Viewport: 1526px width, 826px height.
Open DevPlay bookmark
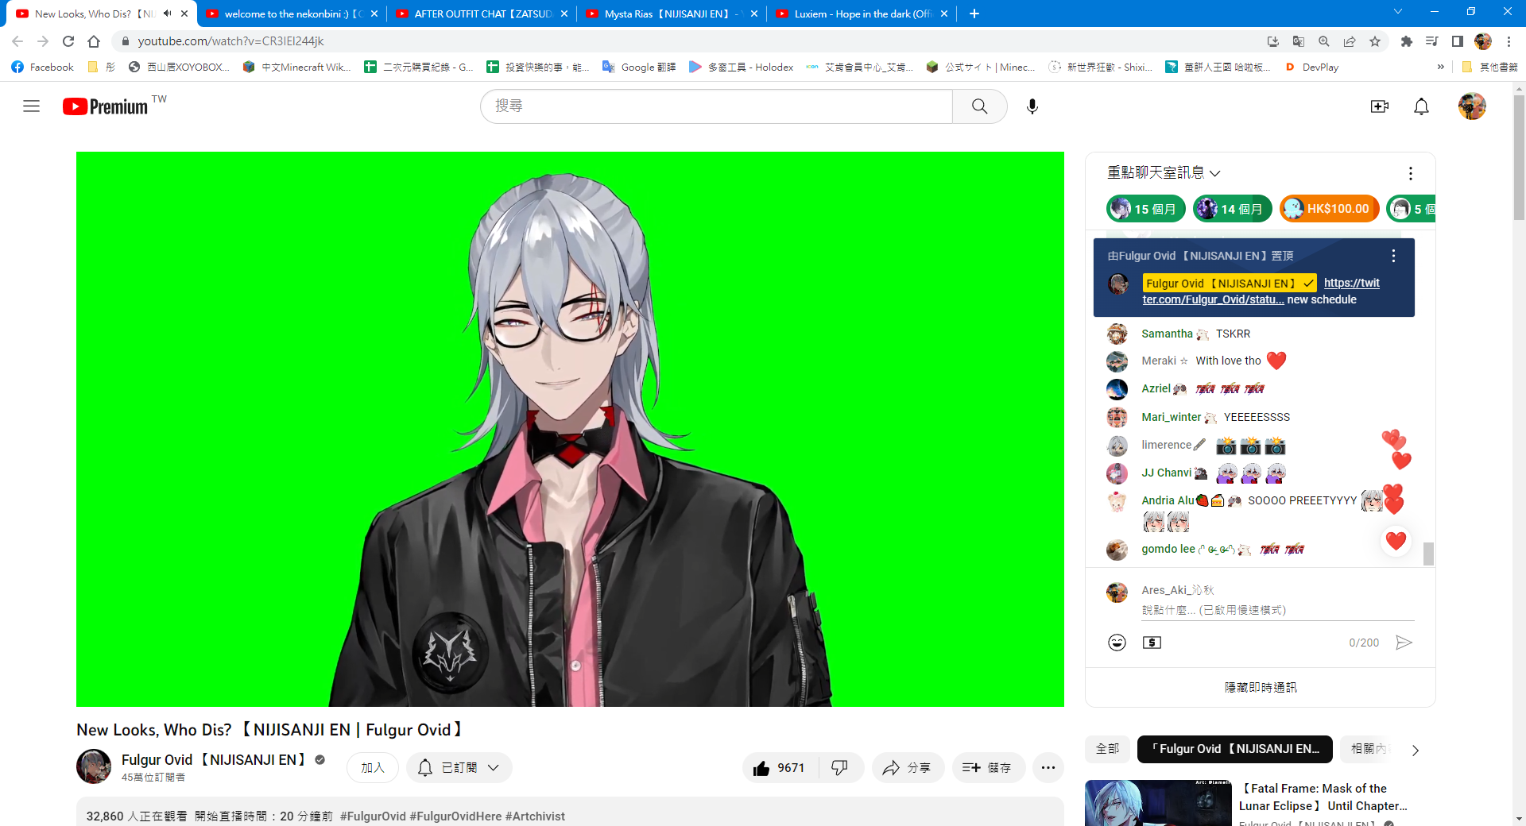[1311, 68]
